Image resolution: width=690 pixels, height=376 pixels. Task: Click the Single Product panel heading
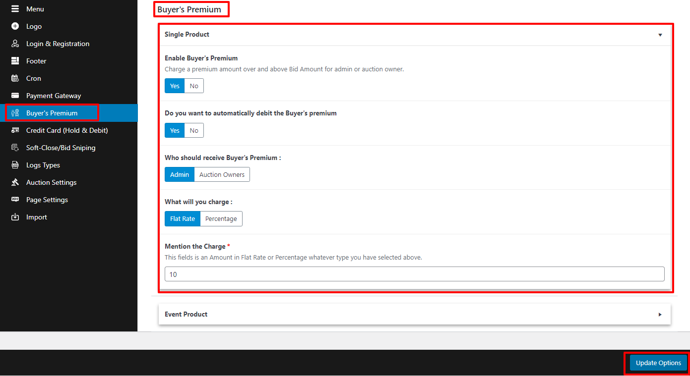(x=187, y=34)
